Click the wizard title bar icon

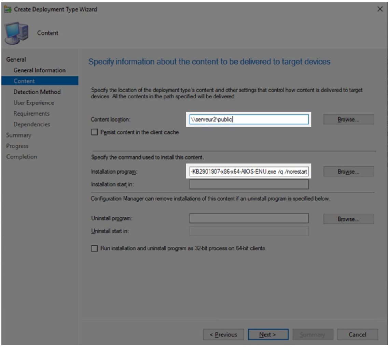(x=7, y=10)
